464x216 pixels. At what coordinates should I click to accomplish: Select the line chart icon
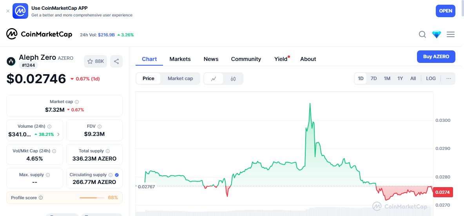point(214,79)
